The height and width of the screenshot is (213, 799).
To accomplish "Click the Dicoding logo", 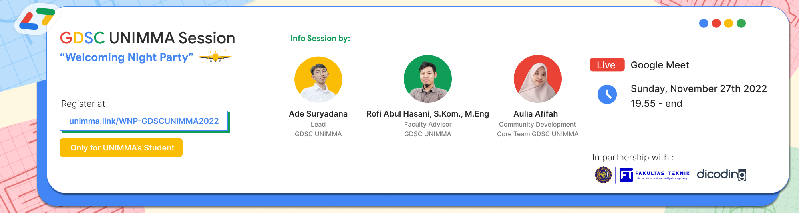I will click(x=721, y=174).
